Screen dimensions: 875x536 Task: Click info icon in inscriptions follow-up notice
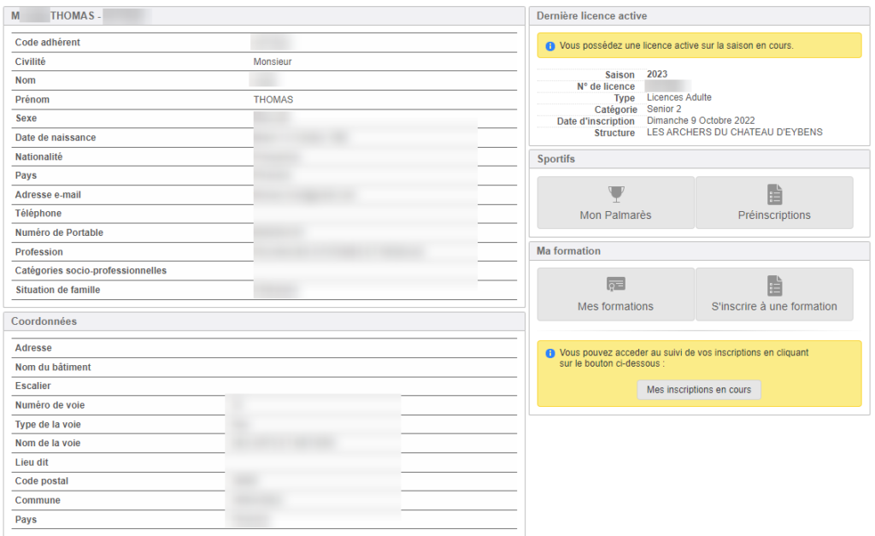pyautogui.click(x=549, y=353)
